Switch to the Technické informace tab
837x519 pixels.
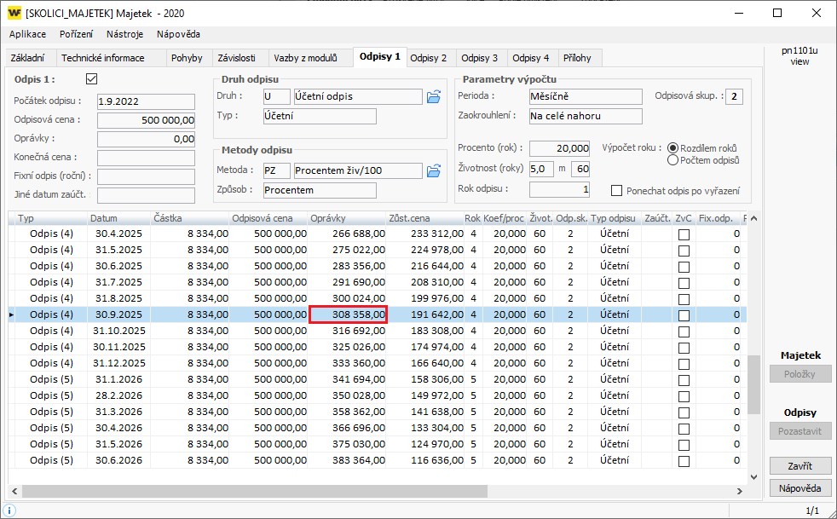point(102,58)
